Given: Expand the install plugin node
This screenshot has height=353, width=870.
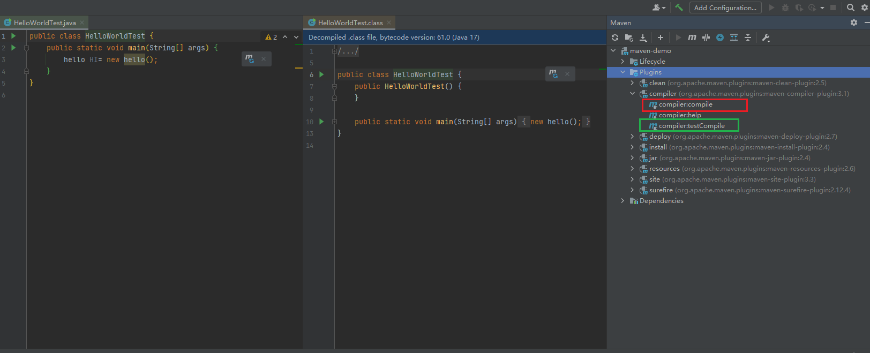Looking at the screenshot, I should (632, 147).
